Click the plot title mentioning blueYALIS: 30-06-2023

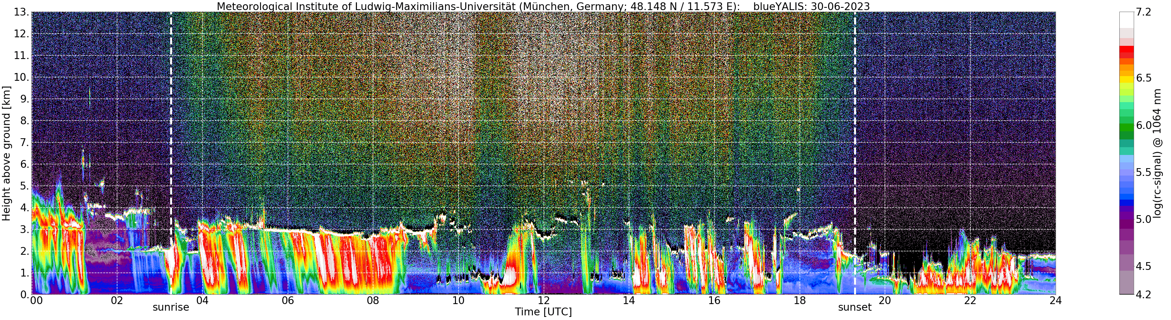click(x=543, y=6)
